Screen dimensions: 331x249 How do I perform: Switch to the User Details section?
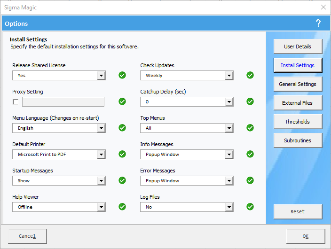pyautogui.click(x=298, y=47)
